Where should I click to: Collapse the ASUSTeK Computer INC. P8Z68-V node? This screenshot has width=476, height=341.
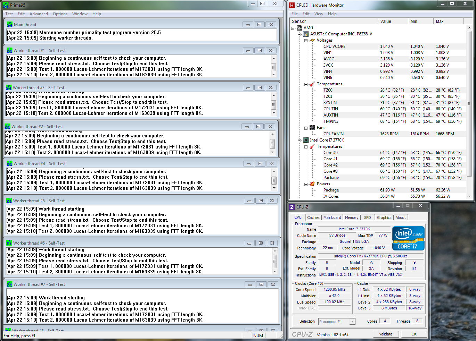[299, 34]
